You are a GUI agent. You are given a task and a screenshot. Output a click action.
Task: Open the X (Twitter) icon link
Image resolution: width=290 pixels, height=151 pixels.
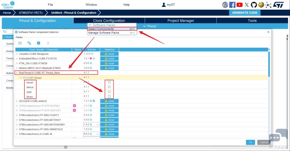[x=247, y=5]
